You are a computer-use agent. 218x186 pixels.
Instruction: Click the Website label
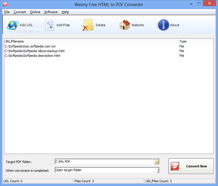pos(138,25)
